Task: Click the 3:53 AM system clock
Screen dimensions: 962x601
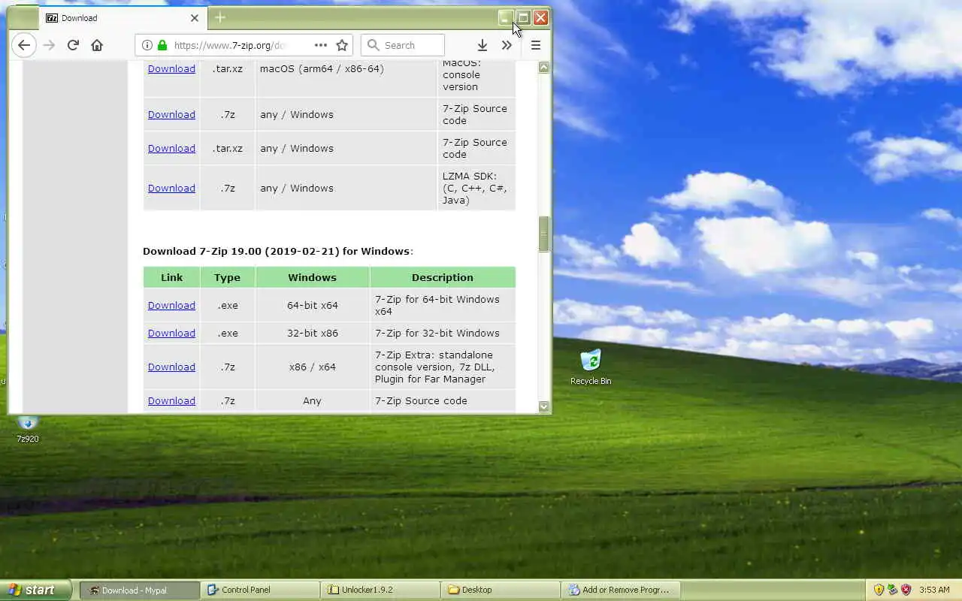Action: (934, 590)
